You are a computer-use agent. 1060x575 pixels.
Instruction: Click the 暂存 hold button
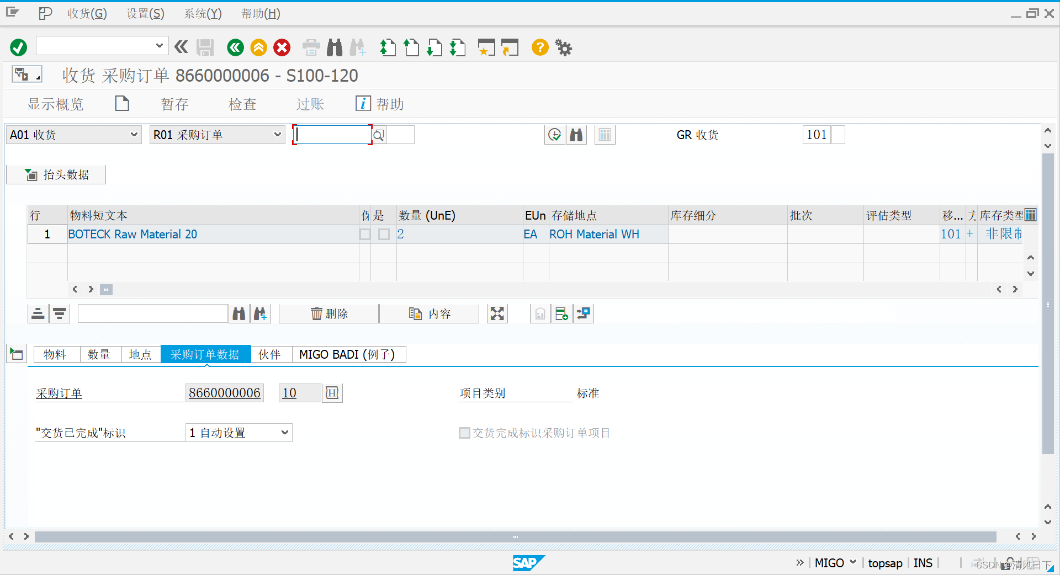point(174,104)
